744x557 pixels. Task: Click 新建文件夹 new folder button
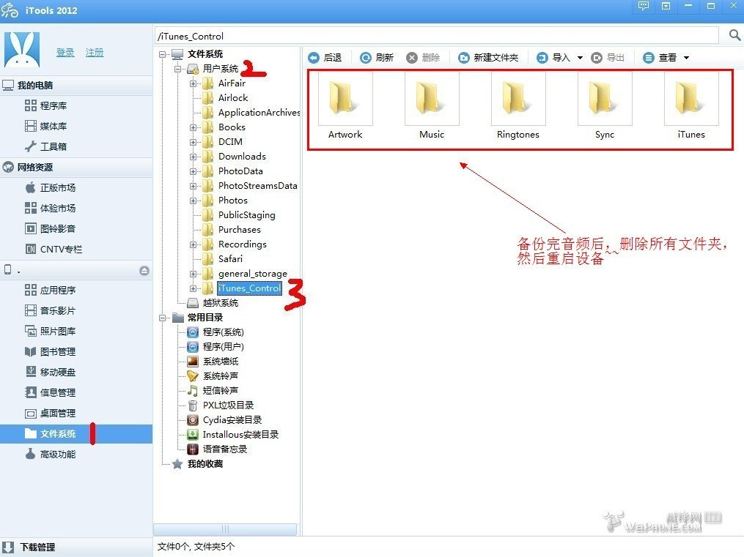pos(488,58)
